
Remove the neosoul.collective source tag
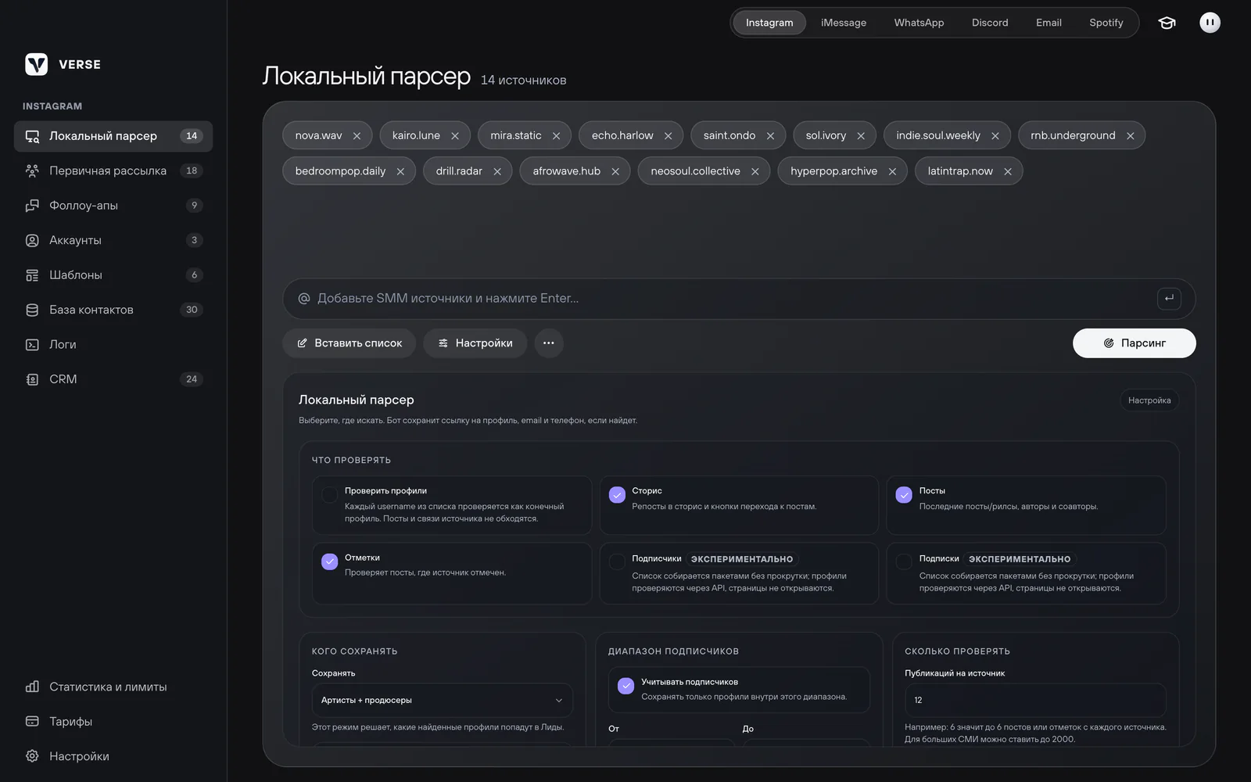tap(755, 171)
